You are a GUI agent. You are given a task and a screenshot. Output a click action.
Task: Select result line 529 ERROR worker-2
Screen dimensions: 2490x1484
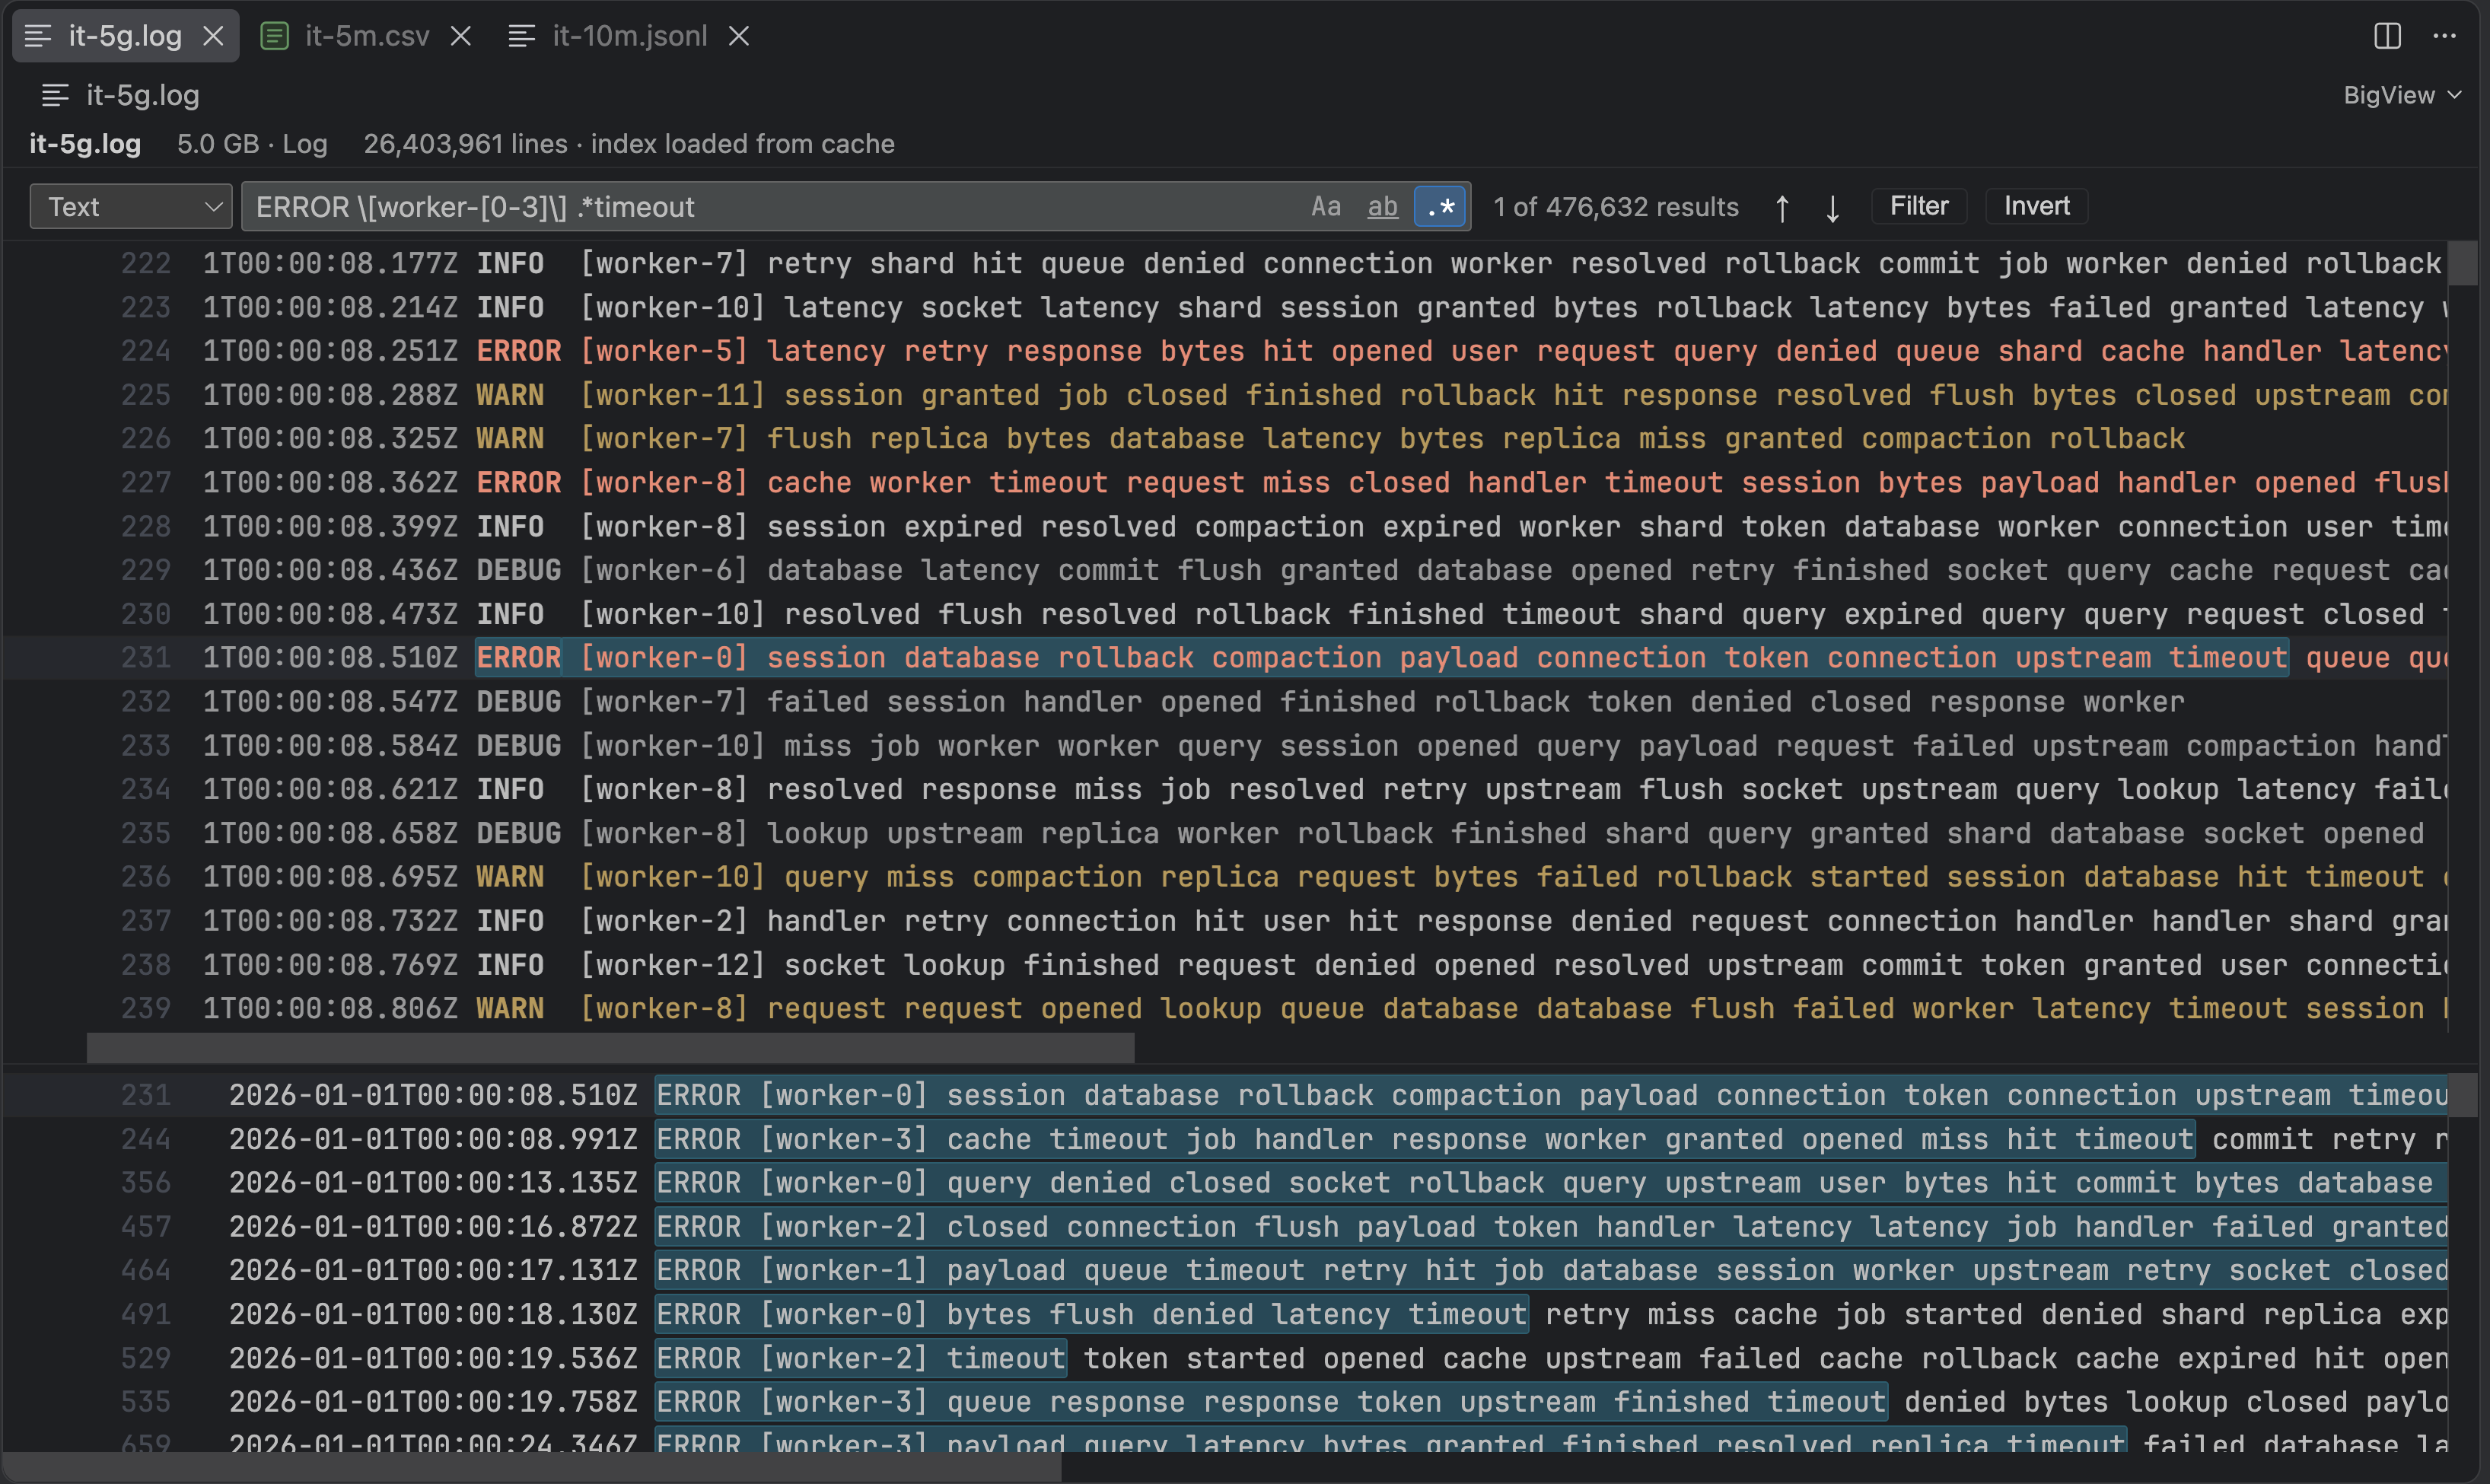coord(1225,1358)
